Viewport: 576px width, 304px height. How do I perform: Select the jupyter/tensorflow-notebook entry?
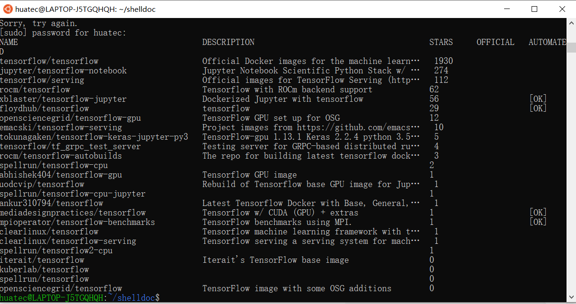63,70
